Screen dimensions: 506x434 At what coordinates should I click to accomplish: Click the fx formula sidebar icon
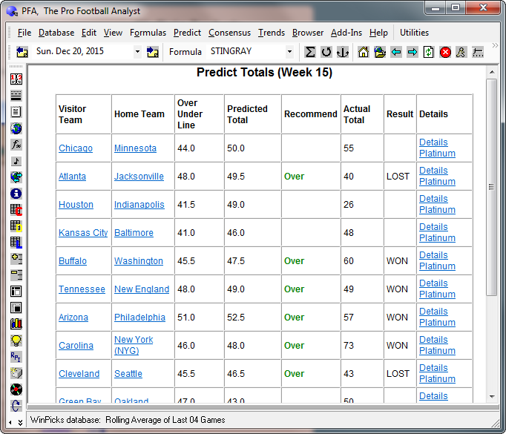(x=16, y=145)
